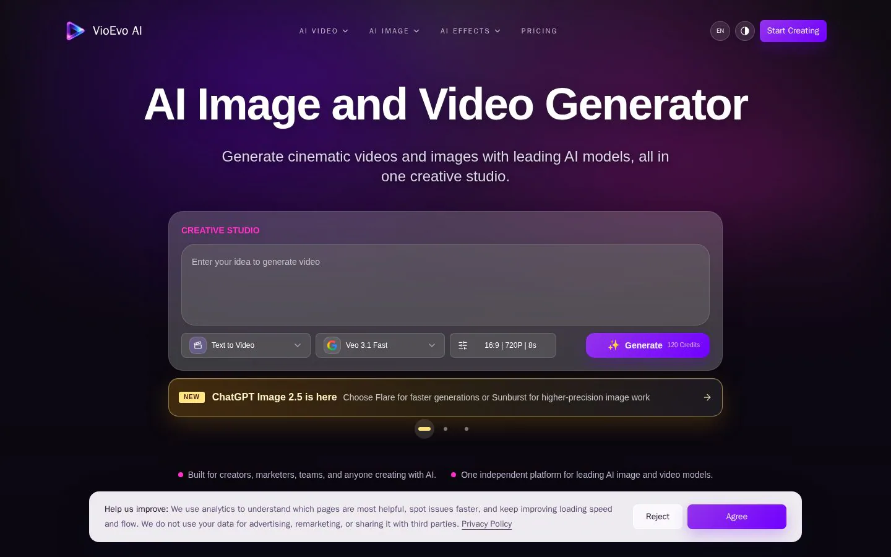The image size is (891, 557).
Task: Open the Veo 3.1 Fast model dropdown
Action: click(x=380, y=345)
